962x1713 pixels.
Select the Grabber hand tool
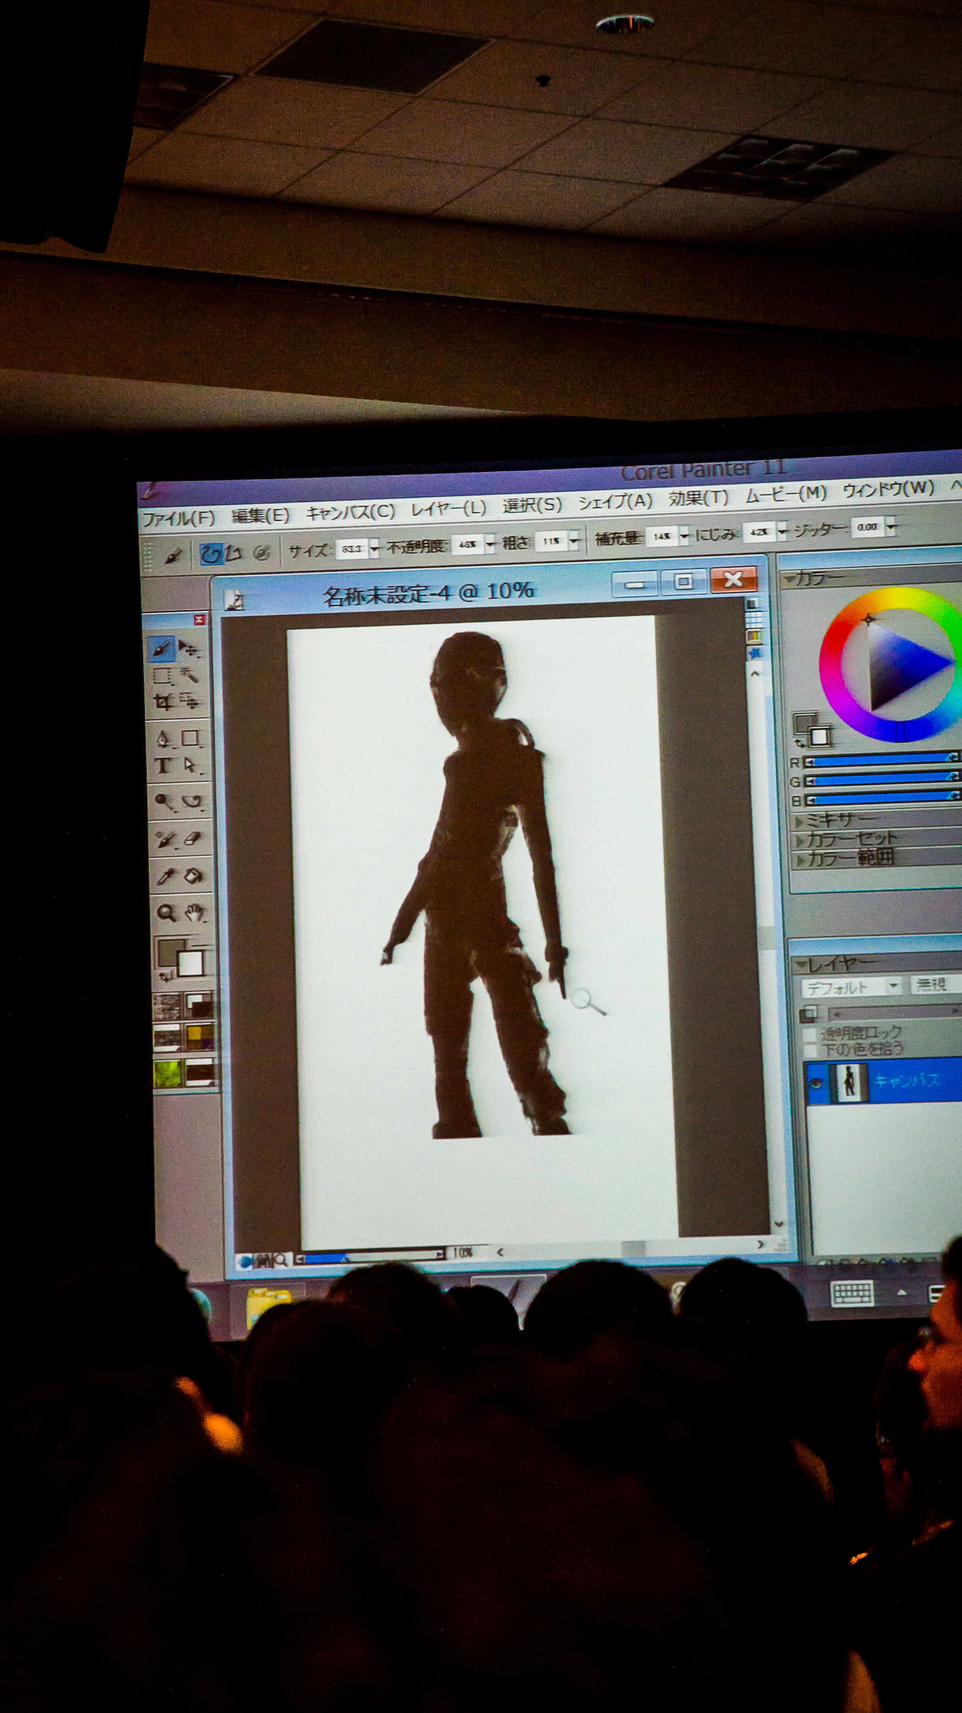click(x=194, y=912)
